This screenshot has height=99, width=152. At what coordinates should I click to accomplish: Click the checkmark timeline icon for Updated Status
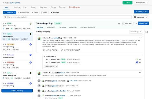[39, 86]
